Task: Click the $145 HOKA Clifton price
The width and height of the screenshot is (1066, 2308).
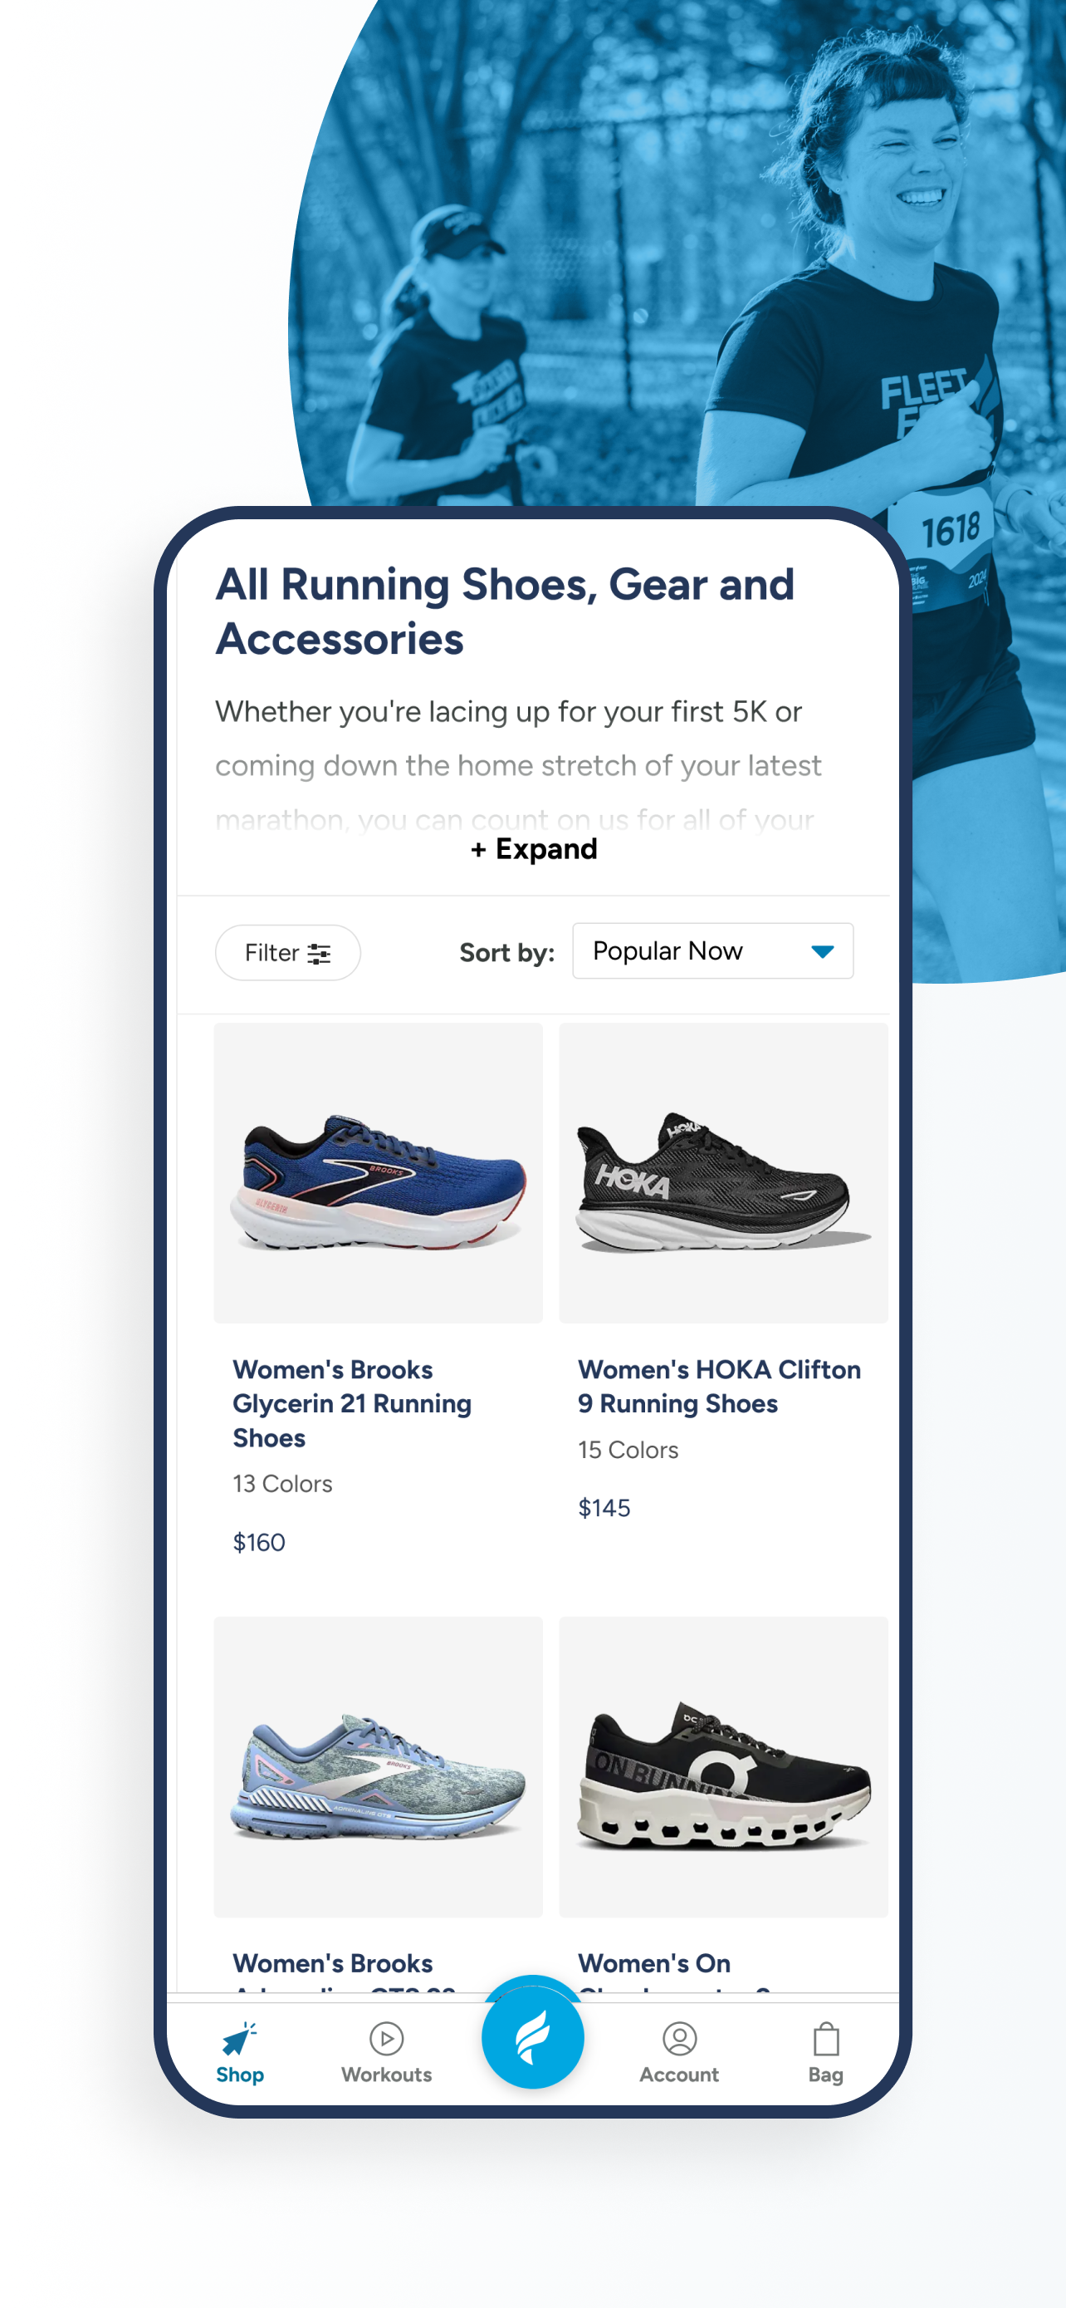Action: 604,1508
